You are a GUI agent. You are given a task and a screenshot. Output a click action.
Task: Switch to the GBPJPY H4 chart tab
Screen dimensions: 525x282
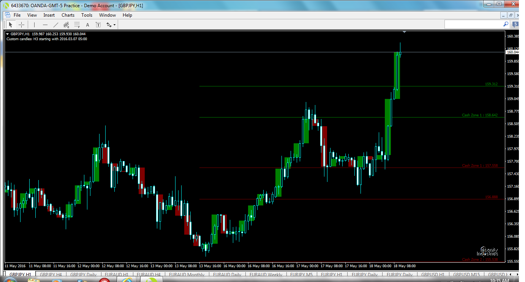[51, 274]
